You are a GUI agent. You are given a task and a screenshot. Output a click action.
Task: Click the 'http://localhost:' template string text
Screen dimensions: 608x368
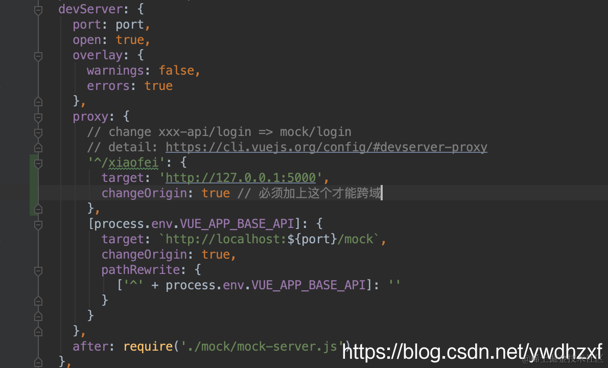[x=226, y=239]
